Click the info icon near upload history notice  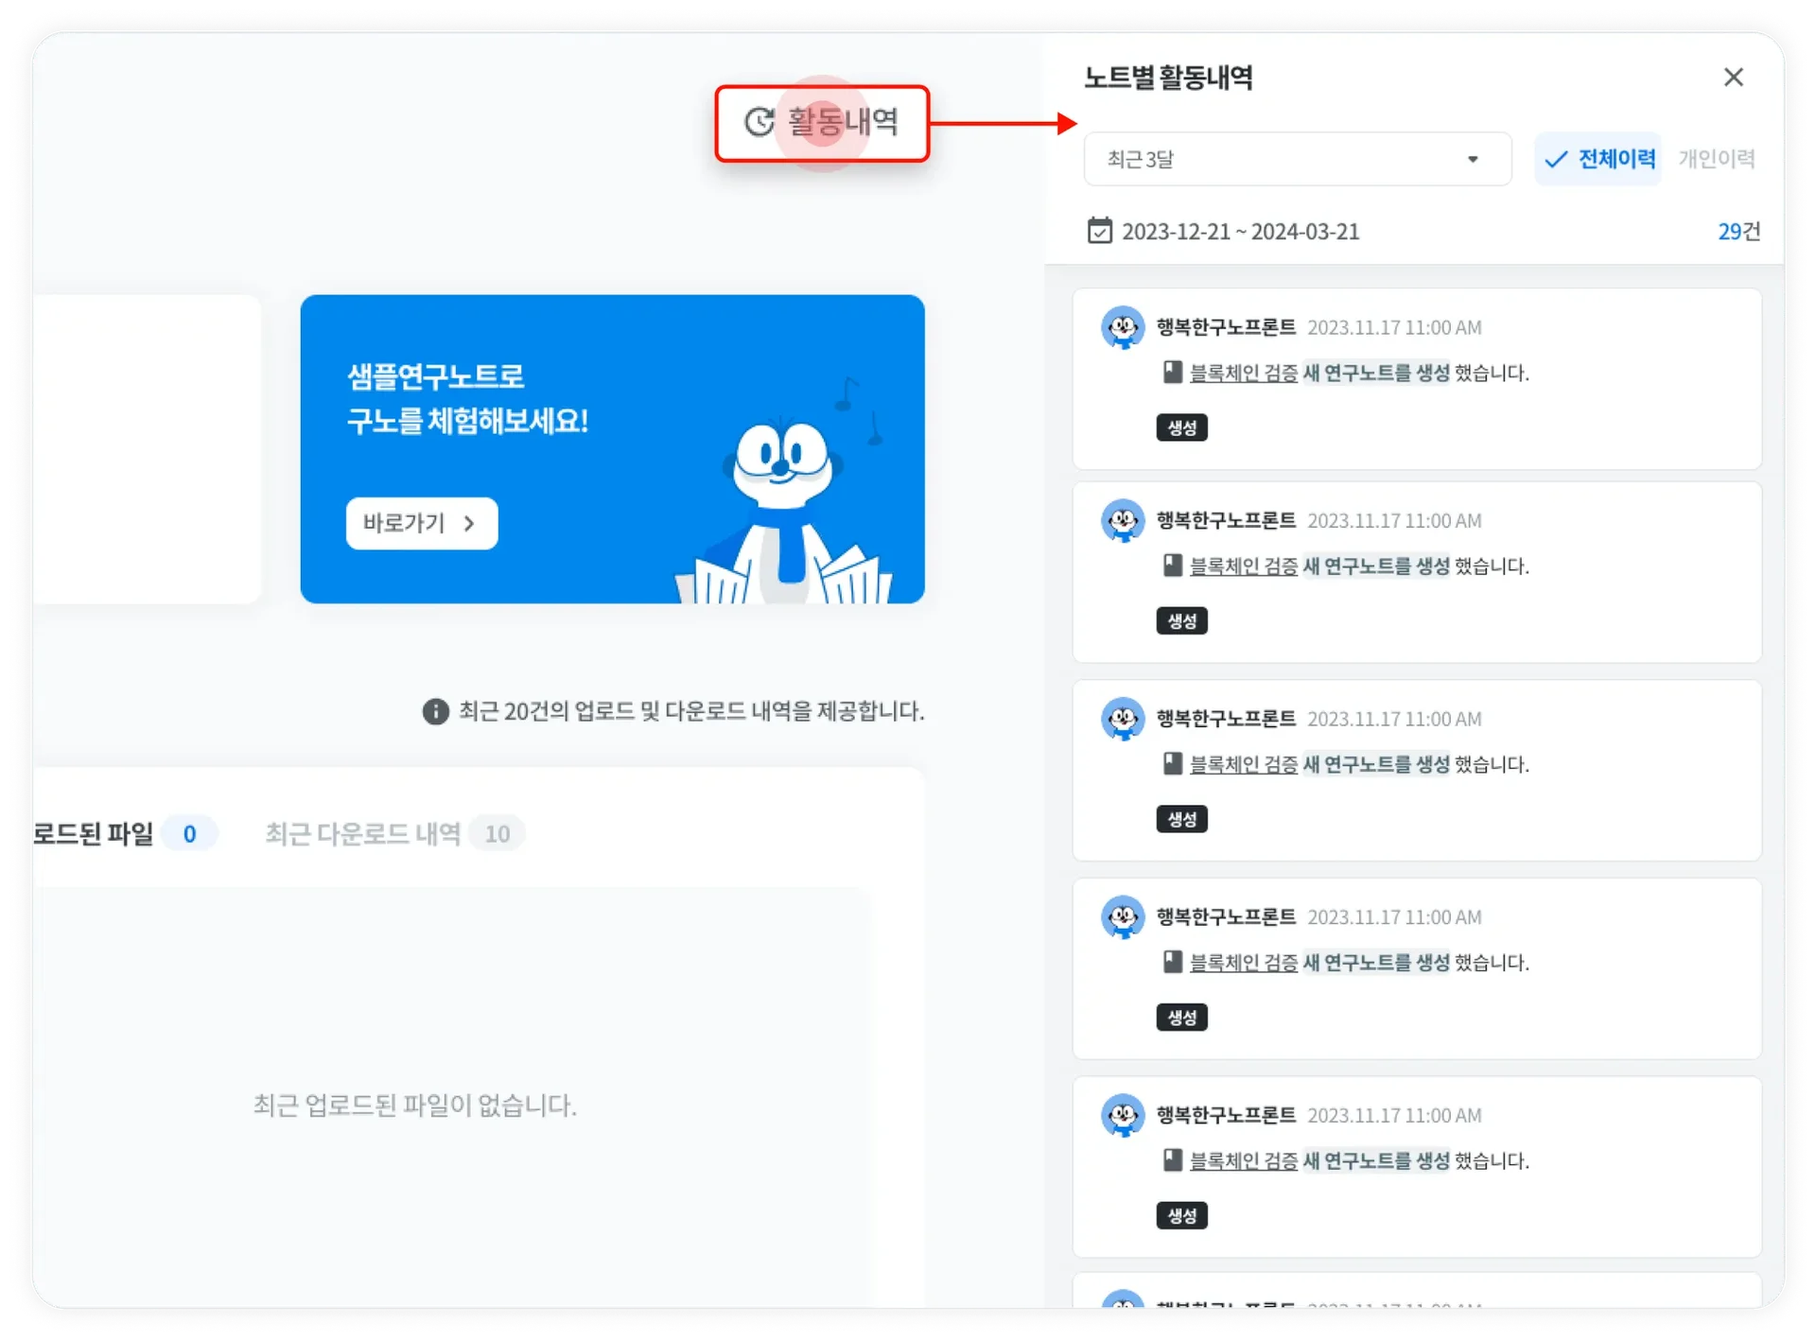pos(435,711)
